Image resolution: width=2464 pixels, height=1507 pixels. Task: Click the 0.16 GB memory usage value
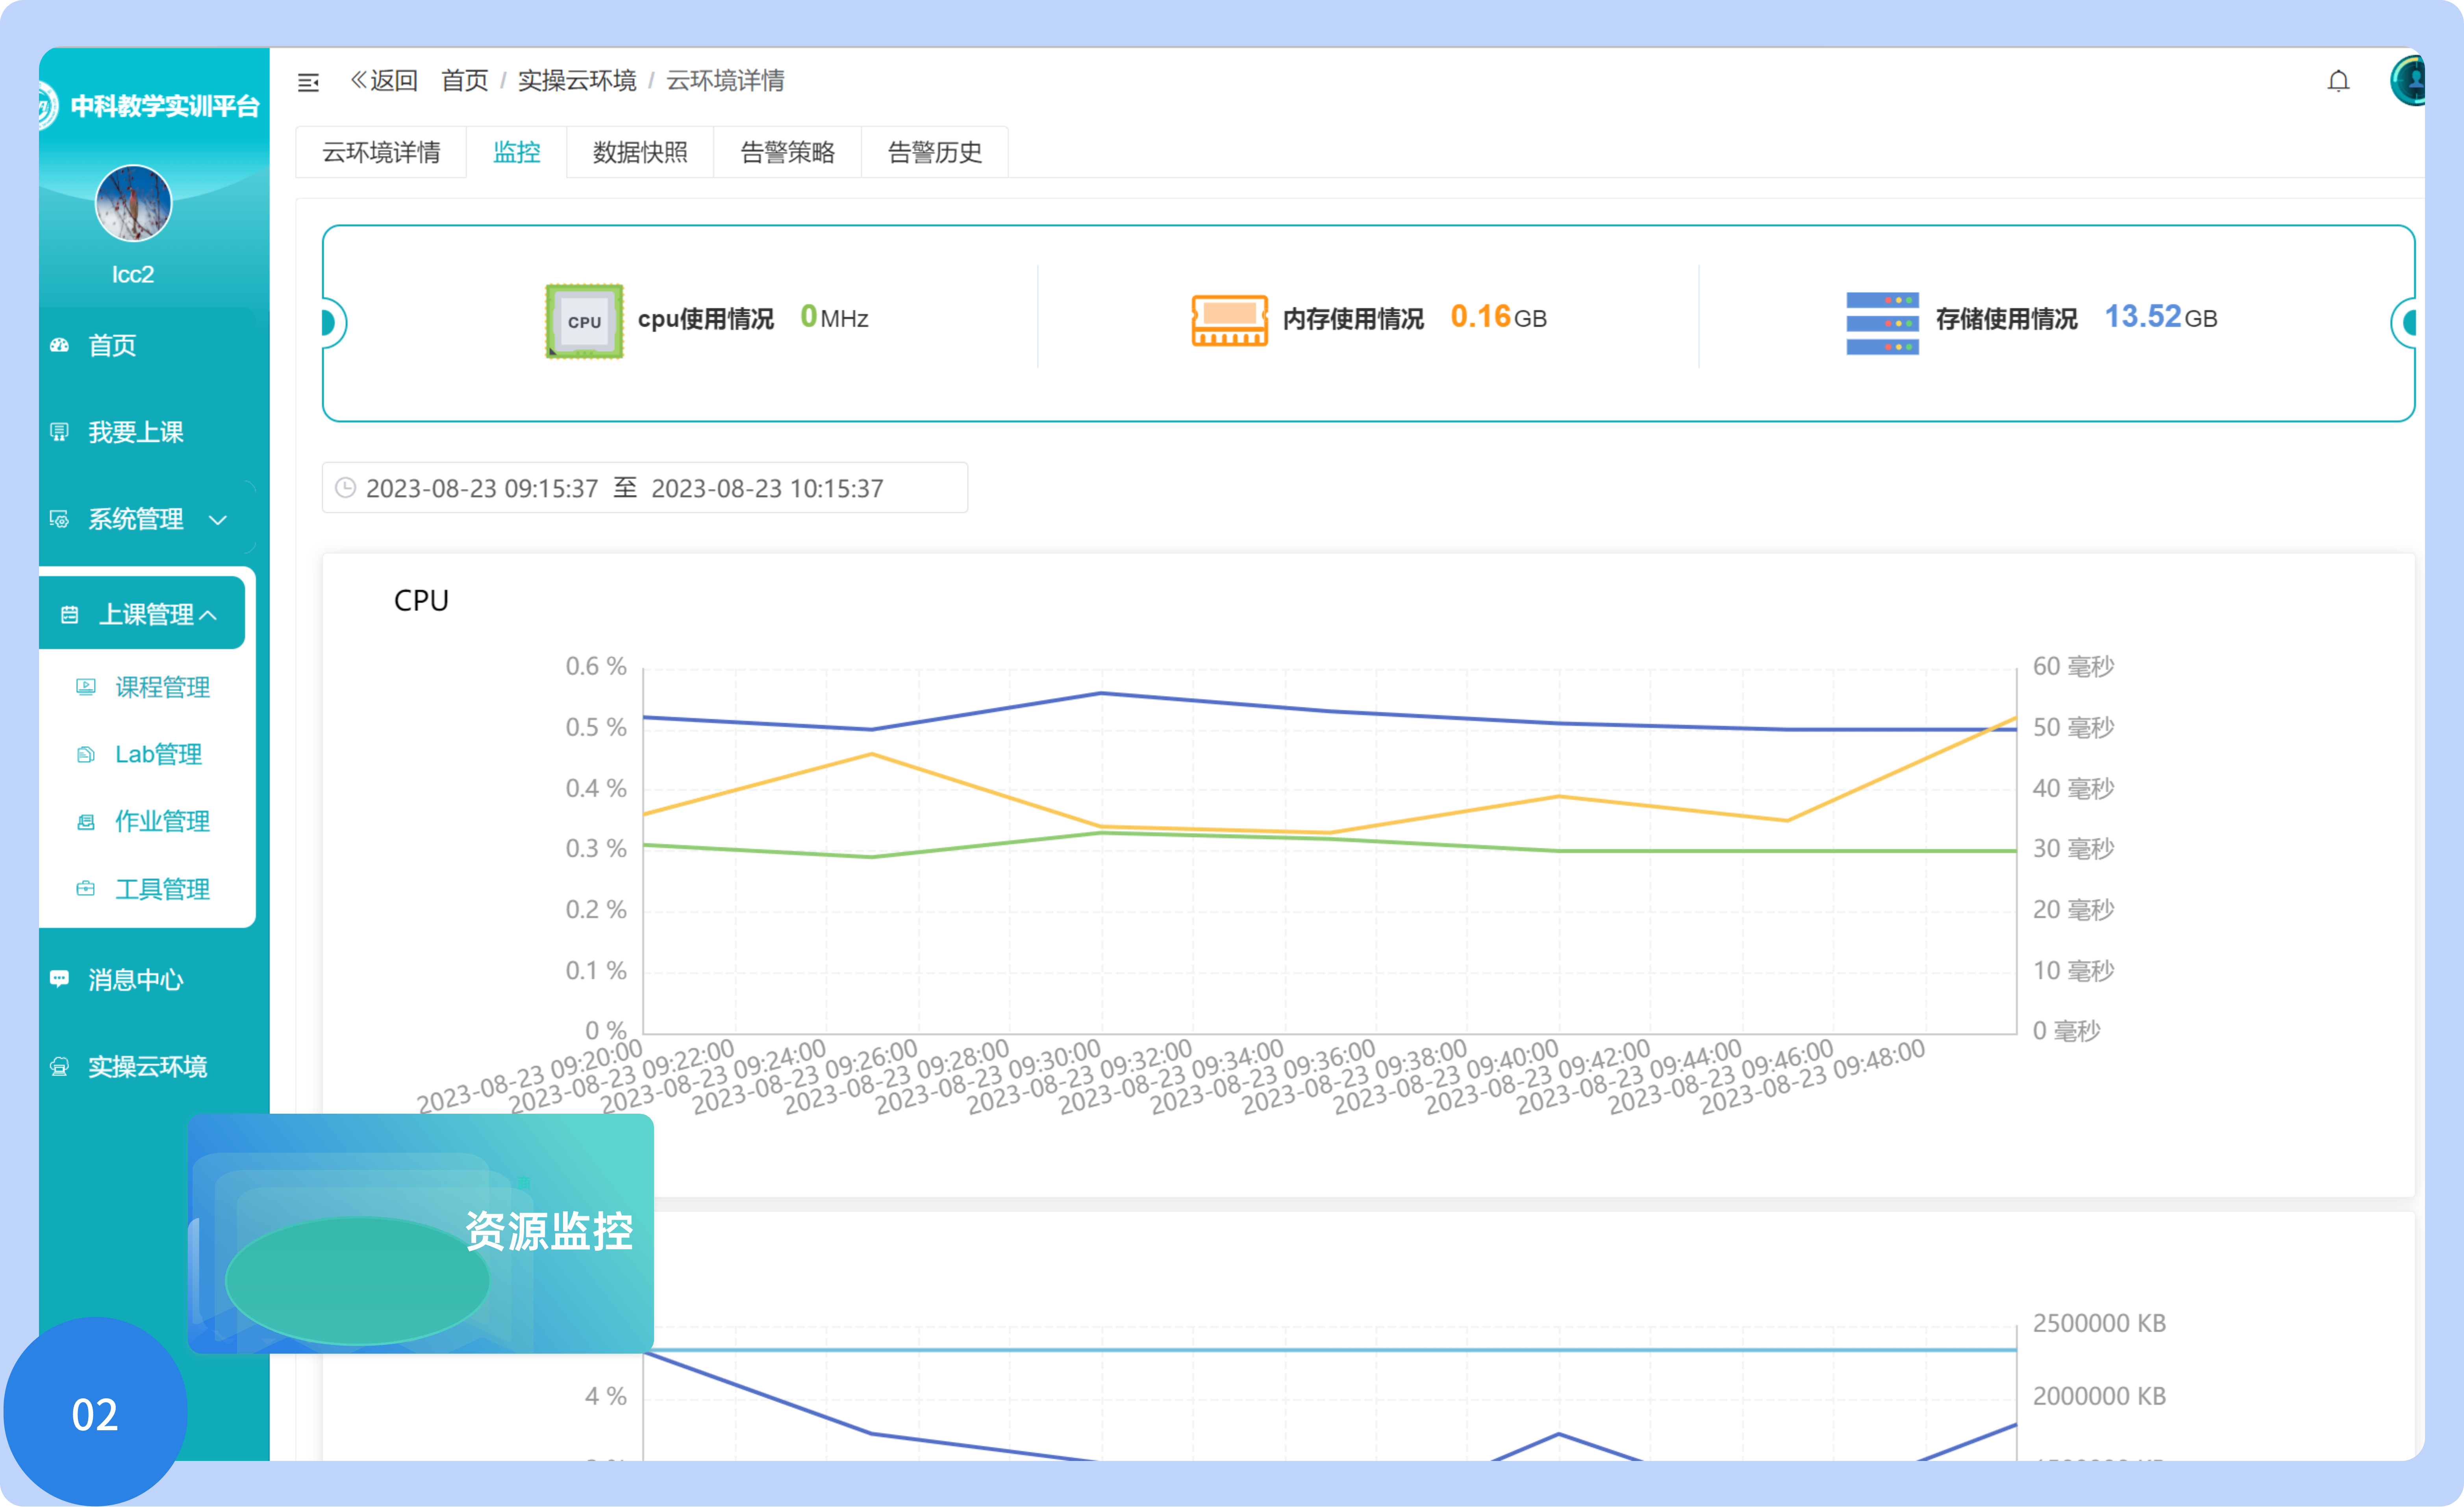click(x=1498, y=317)
